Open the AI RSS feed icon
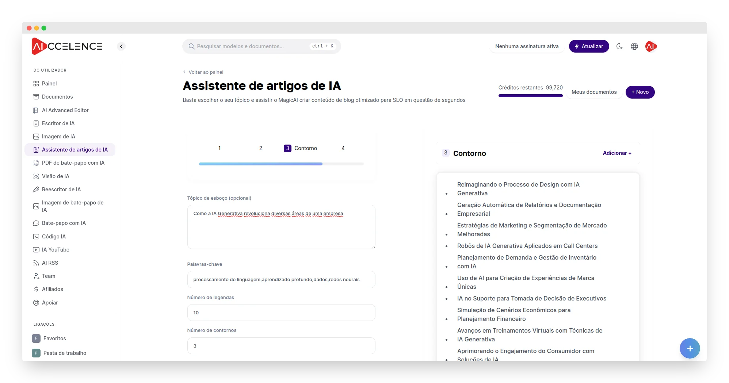The height and width of the screenshot is (383, 729). (x=36, y=263)
